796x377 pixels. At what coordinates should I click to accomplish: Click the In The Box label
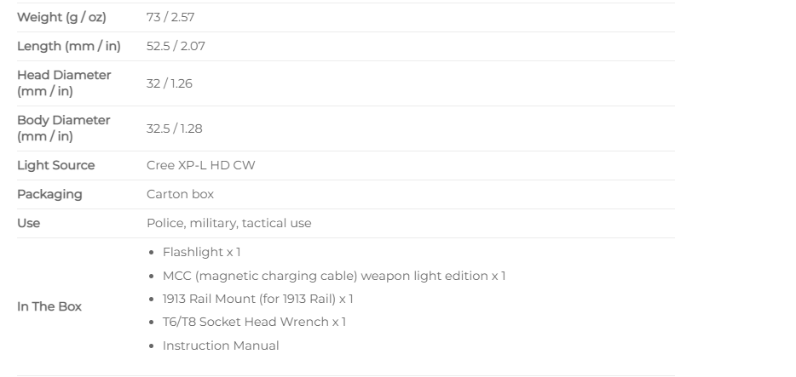(49, 306)
